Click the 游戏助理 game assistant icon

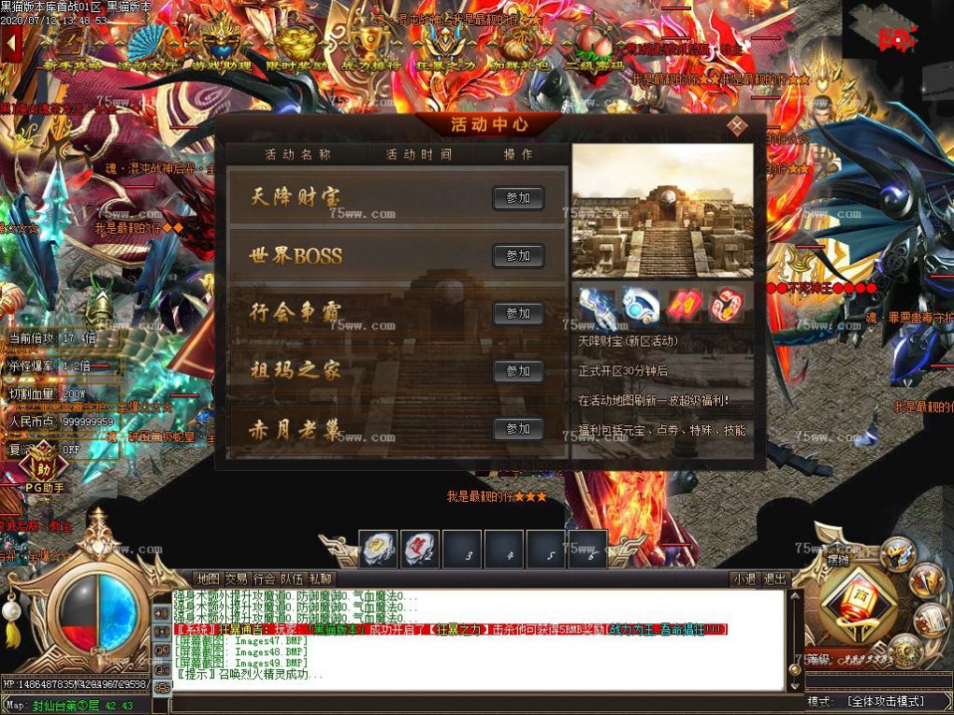click(x=223, y=47)
